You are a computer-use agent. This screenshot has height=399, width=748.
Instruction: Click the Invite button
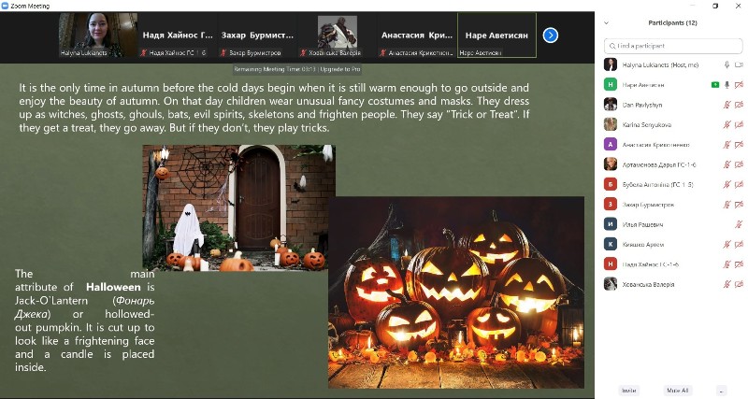pyautogui.click(x=628, y=391)
